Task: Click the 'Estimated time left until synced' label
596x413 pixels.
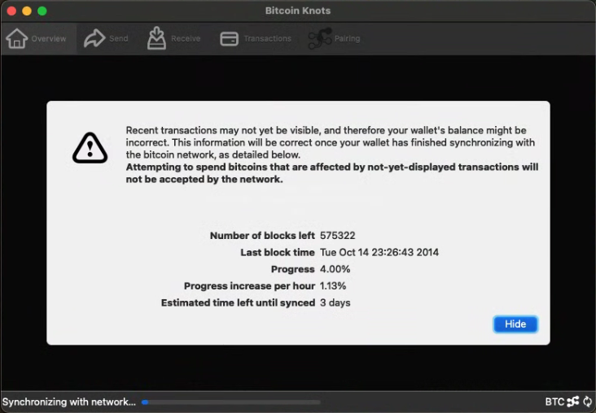Action: coord(238,303)
